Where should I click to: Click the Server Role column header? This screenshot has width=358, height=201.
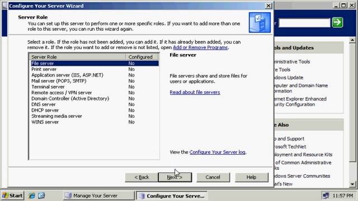77,57
